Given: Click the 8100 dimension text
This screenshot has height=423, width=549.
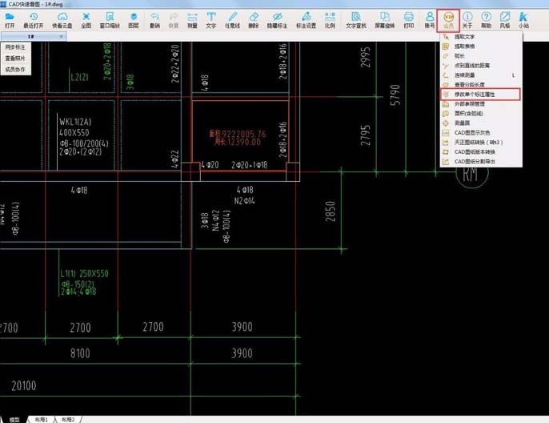Looking at the screenshot, I should pos(80,353).
